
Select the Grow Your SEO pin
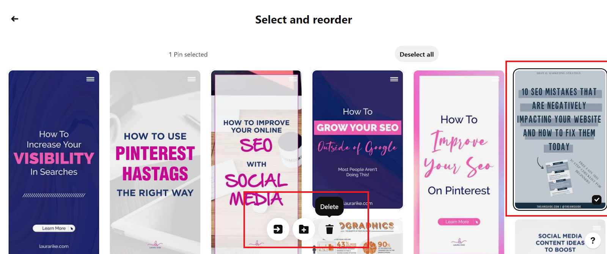pyautogui.click(x=358, y=139)
